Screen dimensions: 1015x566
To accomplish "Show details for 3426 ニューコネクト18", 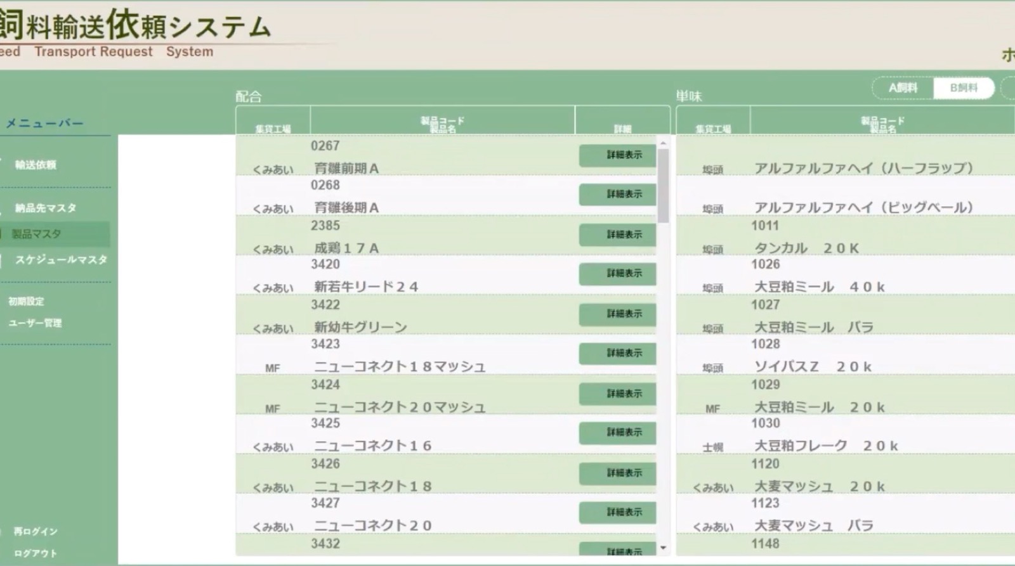I will pos(617,473).
